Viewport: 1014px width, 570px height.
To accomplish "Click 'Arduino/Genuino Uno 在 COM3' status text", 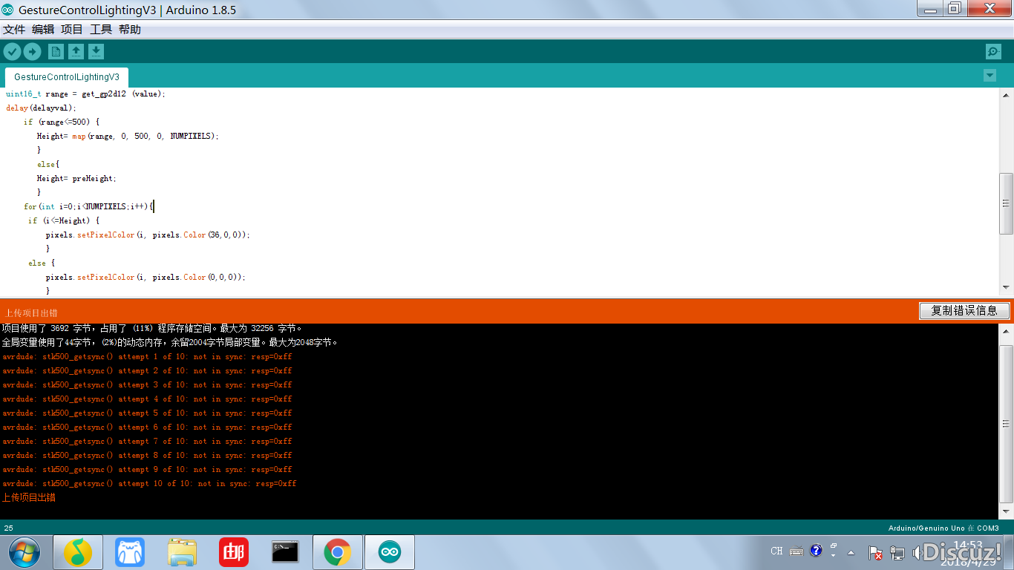I will point(943,528).
